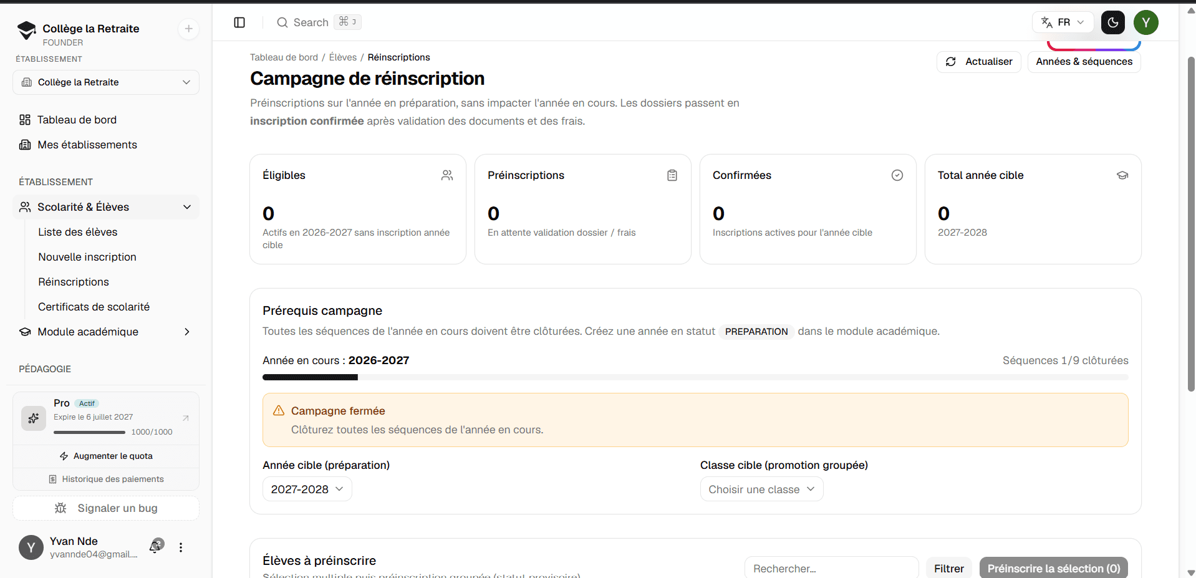
Task: Click the refresh icon in Actualiser
Action: [951, 62]
